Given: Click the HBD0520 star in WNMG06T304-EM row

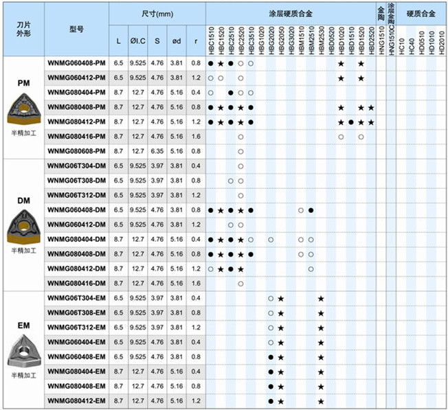Looking at the screenshot, I should pos(321,298).
